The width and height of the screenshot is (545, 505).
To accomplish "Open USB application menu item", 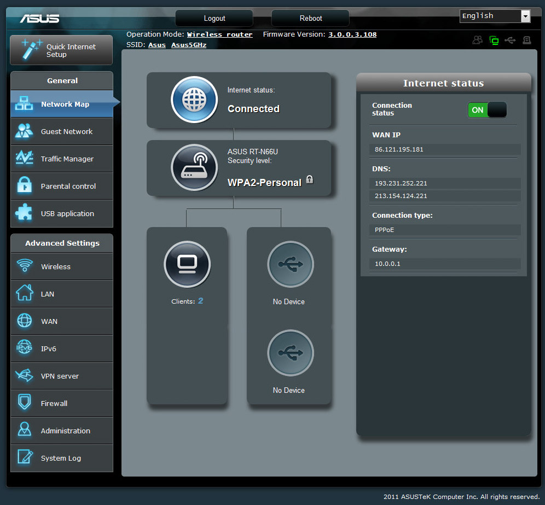I will pyautogui.click(x=62, y=213).
